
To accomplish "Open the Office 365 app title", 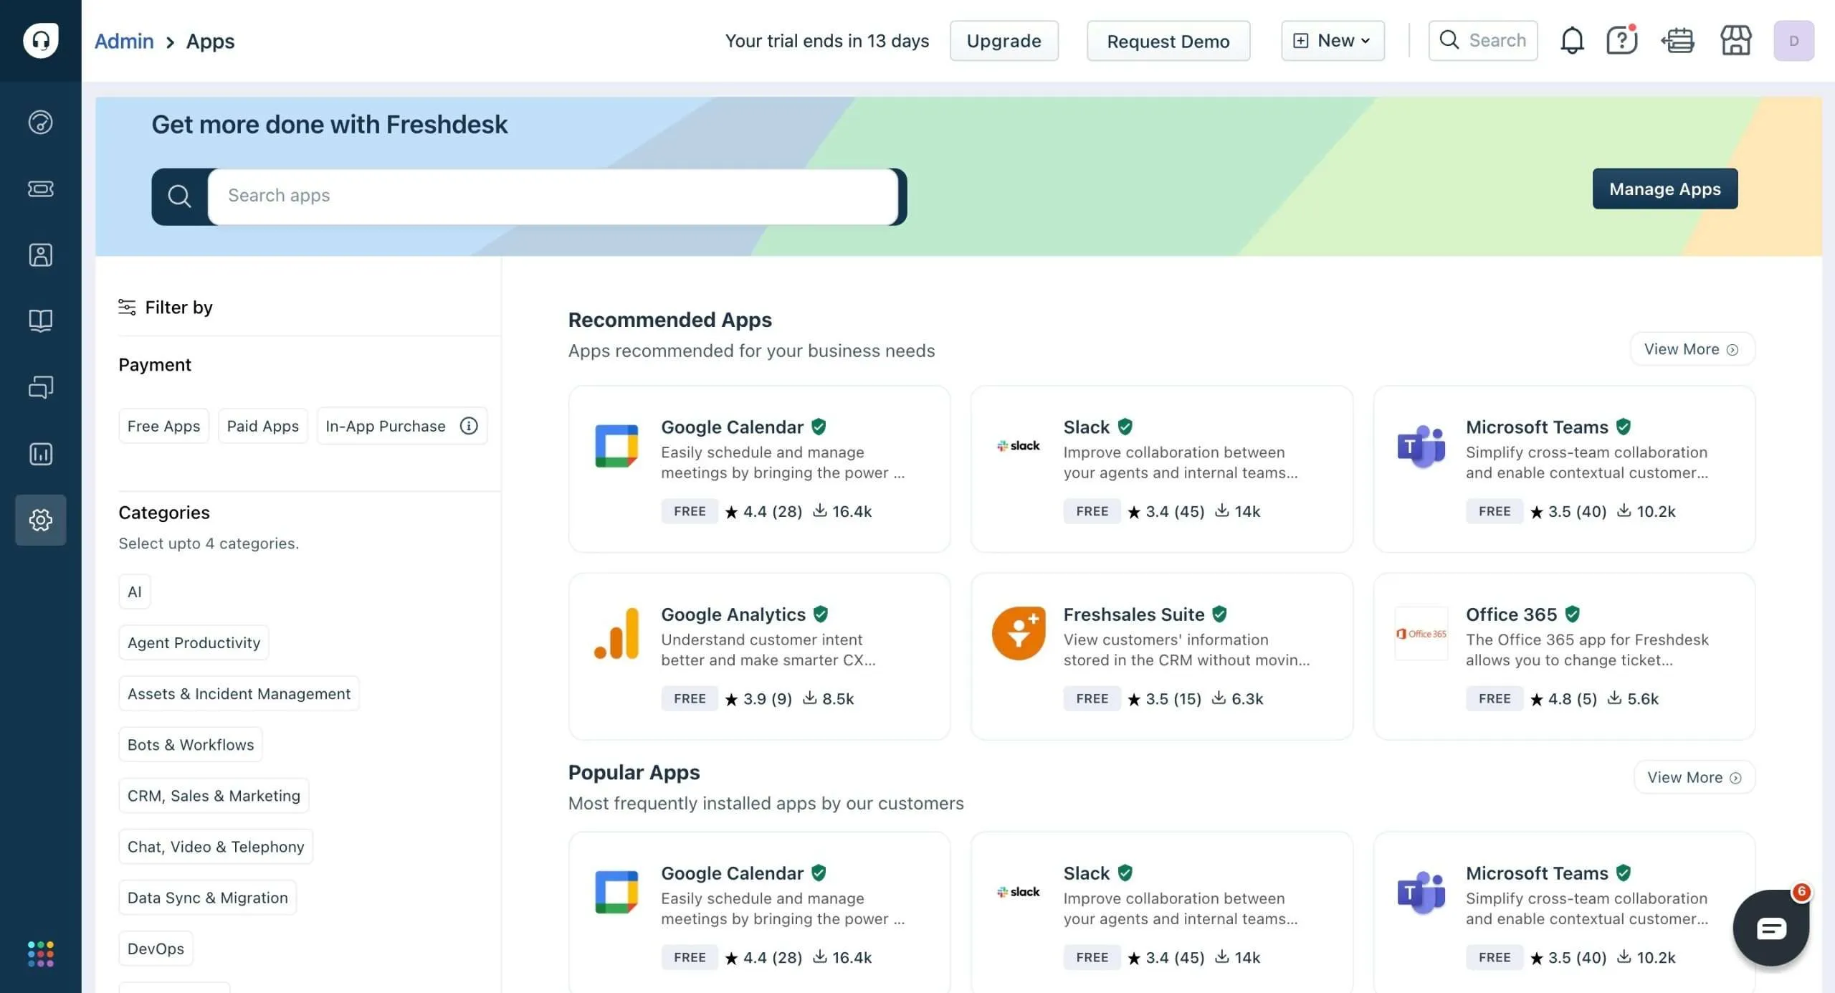I will click(1511, 614).
